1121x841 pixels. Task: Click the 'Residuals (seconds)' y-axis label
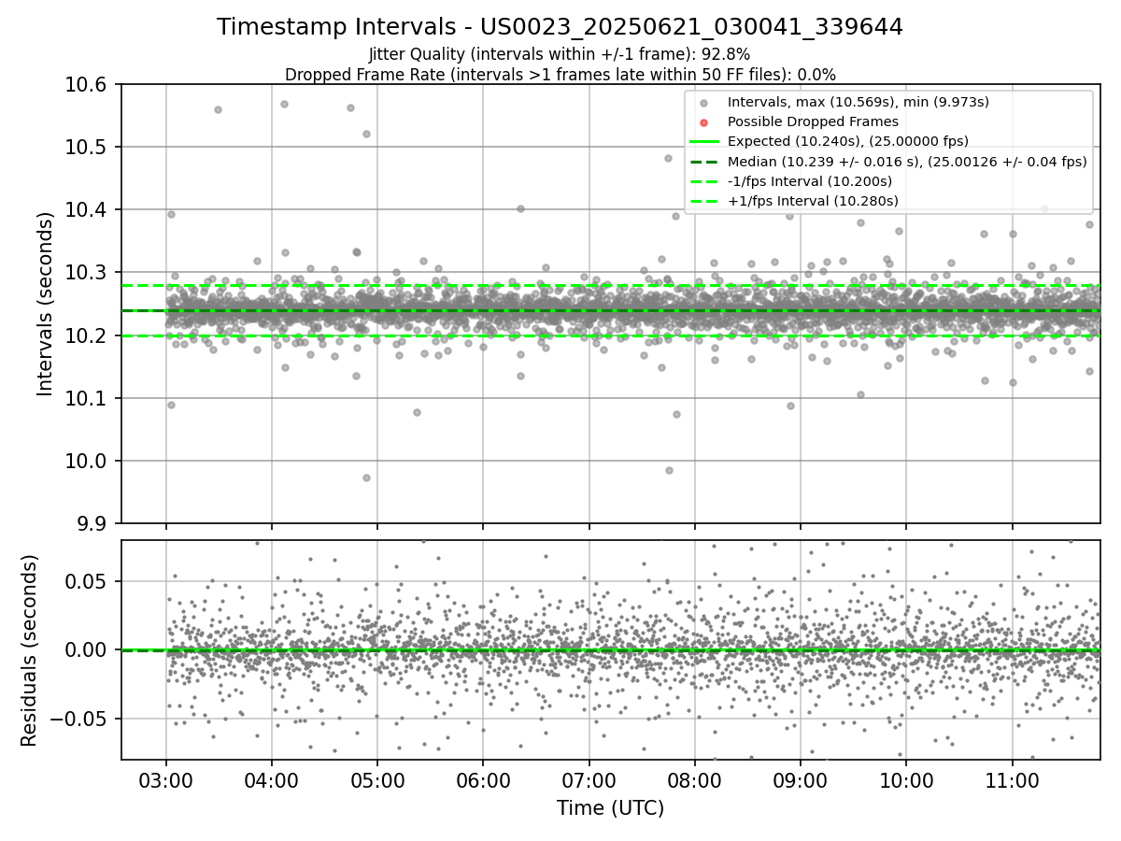pos(30,649)
